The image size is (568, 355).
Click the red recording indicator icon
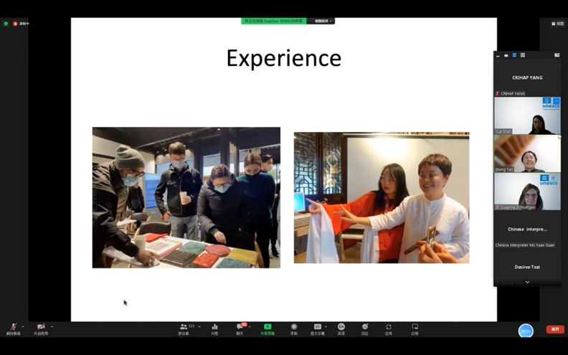tap(15, 24)
